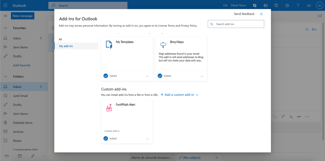Open Outlook settings gear icon
This screenshot has height=161, width=325.
[287, 5]
